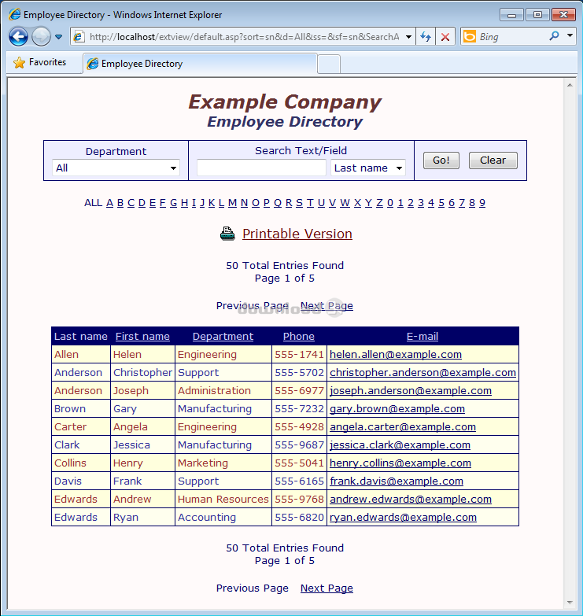Sort by E-mail column header

coord(422,336)
